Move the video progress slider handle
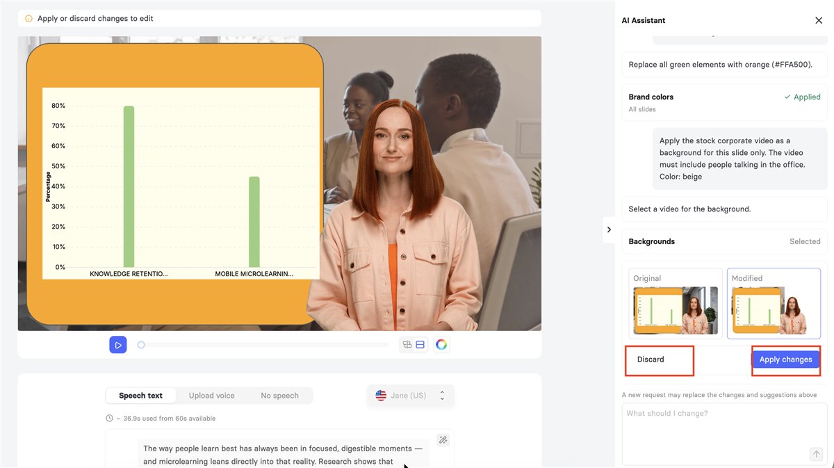The height and width of the screenshot is (468, 834). 141,345
